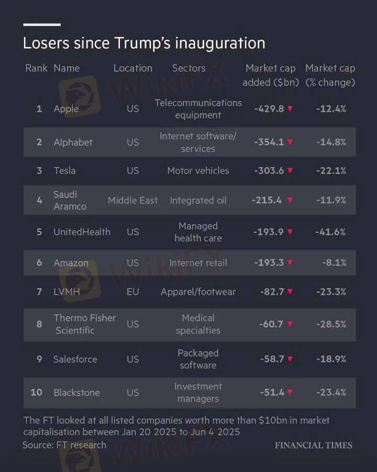Click the Financial Times logo text

click(x=314, y=445)
